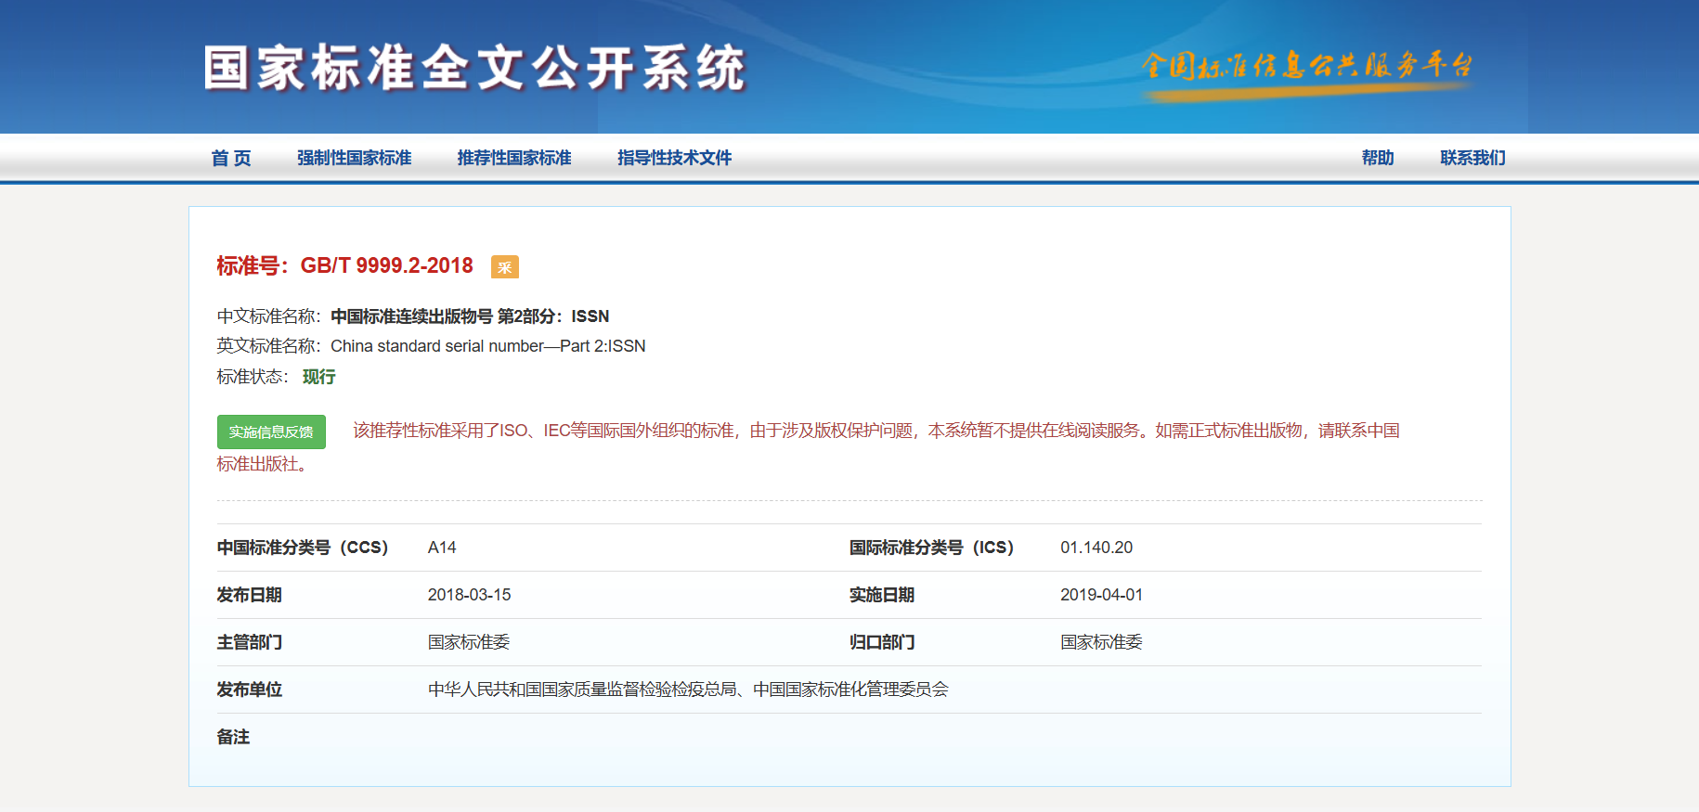The width and height of the screenshot is (1699, 812).
Task: Open the 帮助 help link
Action: (1378, 158)
